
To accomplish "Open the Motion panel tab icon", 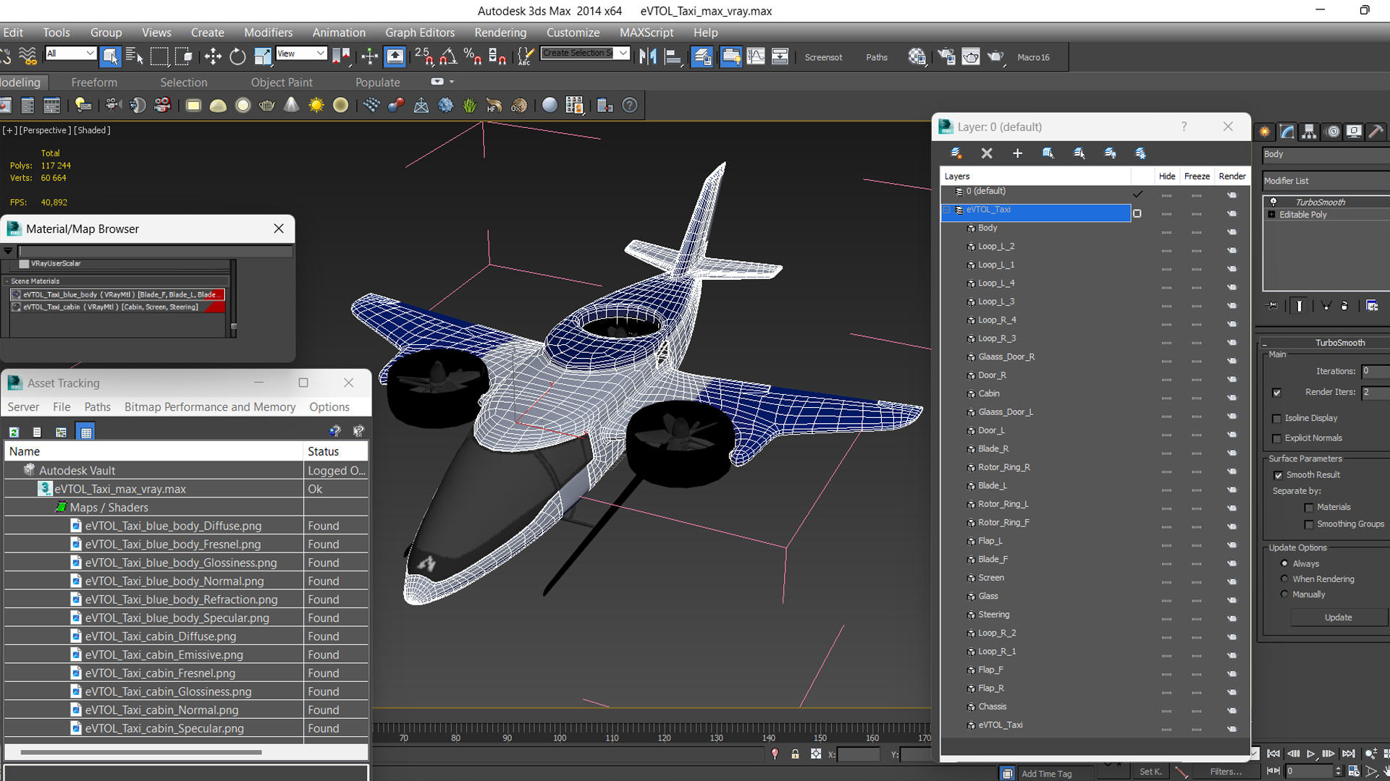I will [x=1332, y=132].
